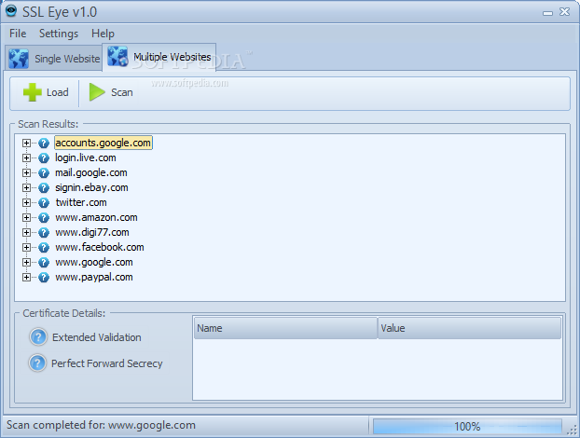Click the 100% scan progress bar
580x438 pixels.
(467, 426)
